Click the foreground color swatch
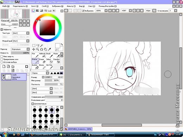The image size is (183, 137). point(58,46)
